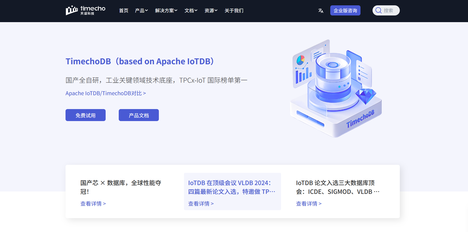This screenshot has width=468, height=232.
Task: Open the 首页 home menu item
Action: click(x=124, y=11)
